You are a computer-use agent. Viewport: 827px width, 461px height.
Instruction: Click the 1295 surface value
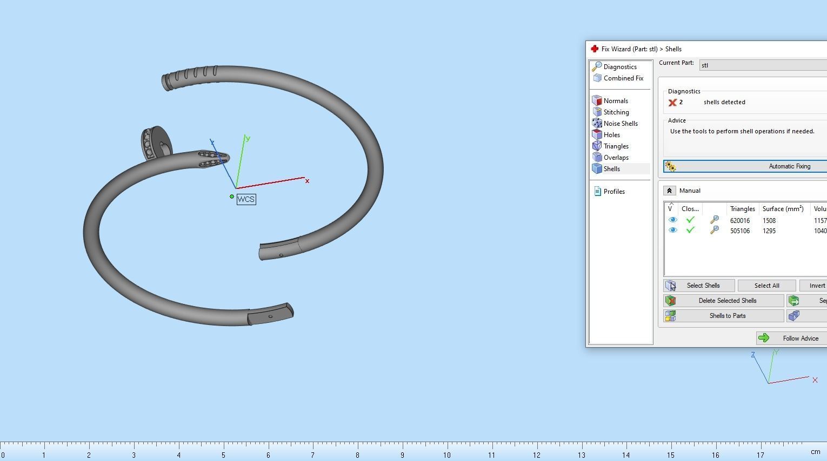coord(769,231)
